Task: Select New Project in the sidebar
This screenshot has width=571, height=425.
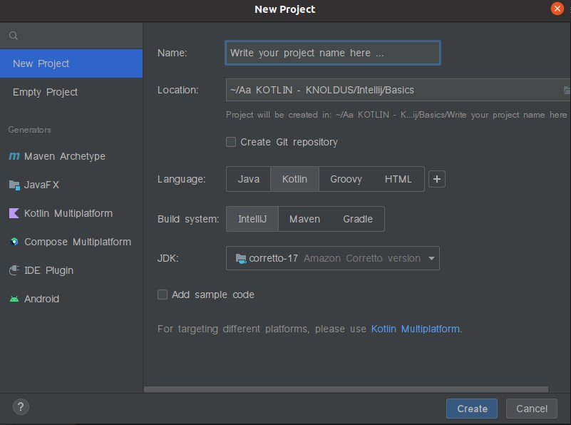Action: click(x=41, y=63)
